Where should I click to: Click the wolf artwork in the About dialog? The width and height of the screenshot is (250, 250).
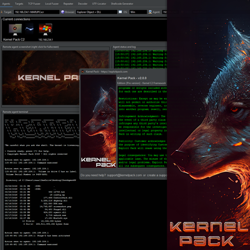[99, 121]
